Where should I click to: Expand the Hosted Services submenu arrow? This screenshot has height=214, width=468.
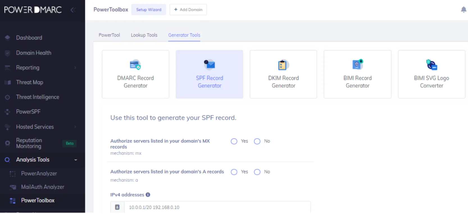(x=75, y=127)
